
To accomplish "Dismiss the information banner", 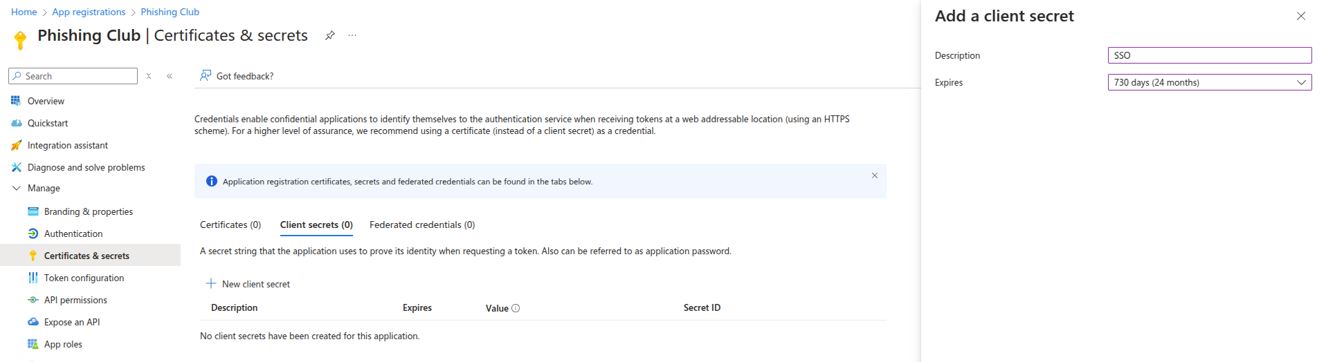I will (x=875, y=175).
